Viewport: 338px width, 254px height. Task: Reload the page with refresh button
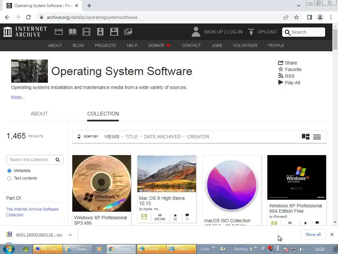tap(28, 17)
